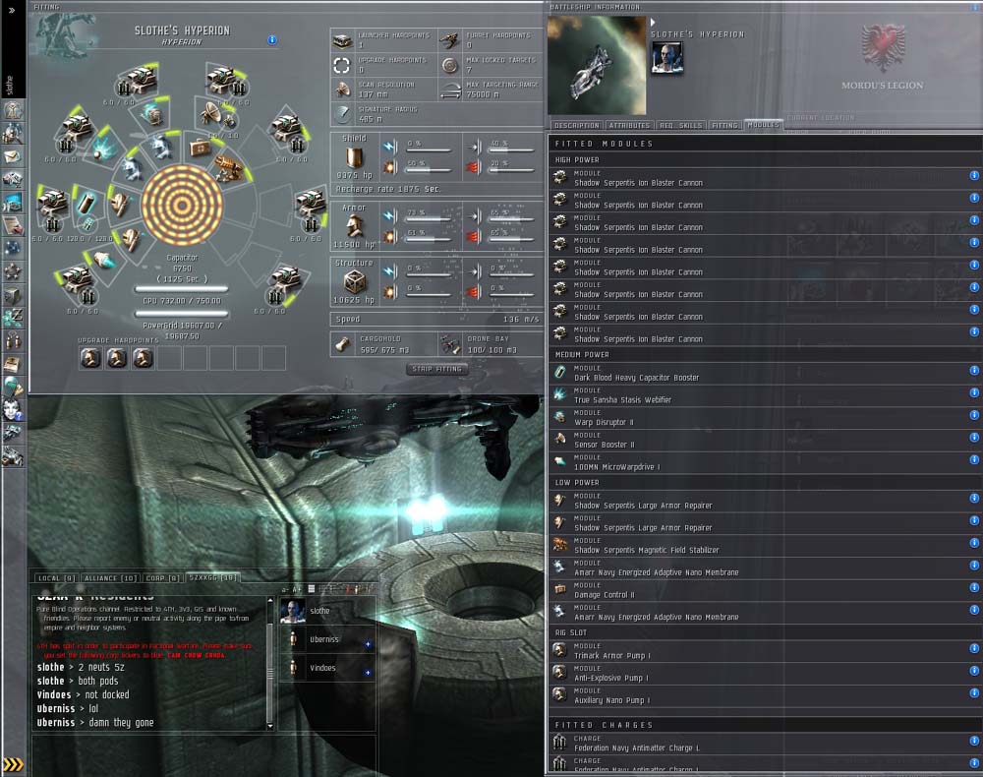Image resolution: width=983 pixels, height=777 pixels.
Task: Open the EVE Mail envelope icon
Action: [x=13, y=156]
